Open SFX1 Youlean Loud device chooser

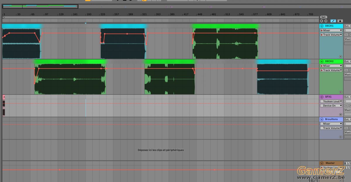point(331,101)
